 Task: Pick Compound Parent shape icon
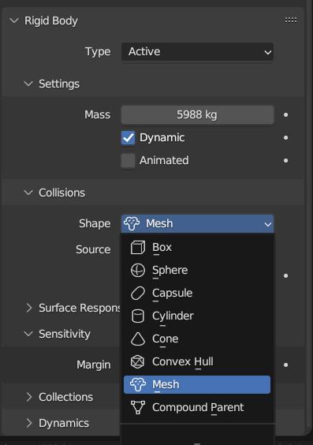pyautogui.click(x=138, y=408)
